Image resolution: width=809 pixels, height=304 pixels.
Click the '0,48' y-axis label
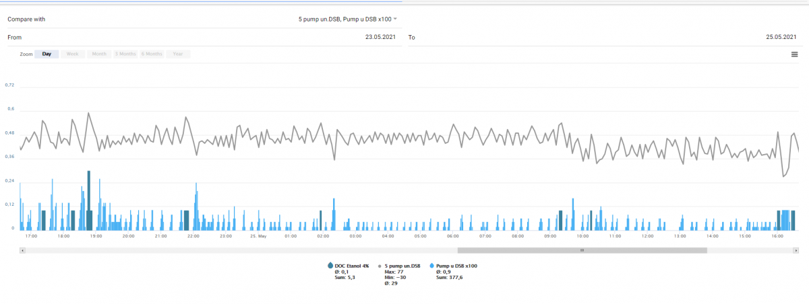pyautogui.click(x=9, y=133)
